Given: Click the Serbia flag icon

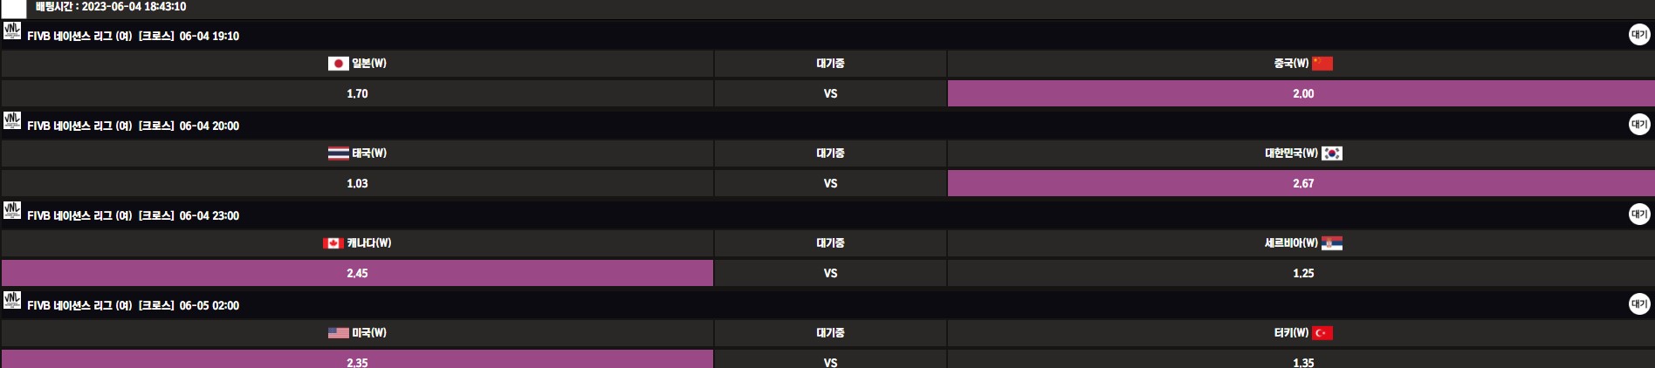Looking at the screenshot, I should tap(1331, 243).
